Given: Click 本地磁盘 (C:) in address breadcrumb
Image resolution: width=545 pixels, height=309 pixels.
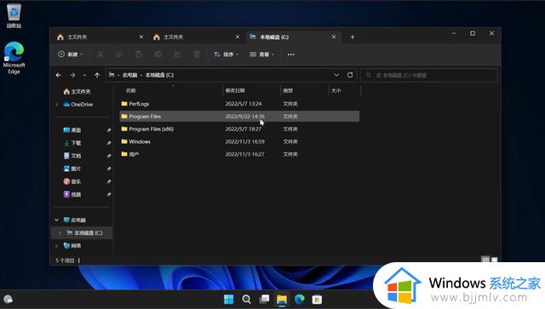Looking at the screenshot, I should pos(159,75).
